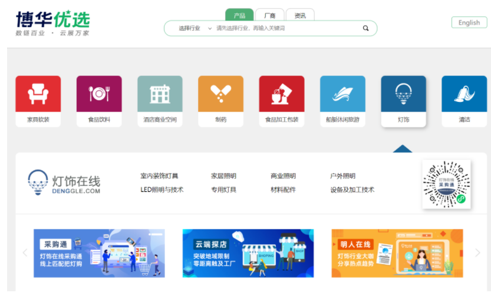This screenshot has height=296, width=491.
Task: Open the 清洁 cleaning category icon
Action: click(464, 94)
